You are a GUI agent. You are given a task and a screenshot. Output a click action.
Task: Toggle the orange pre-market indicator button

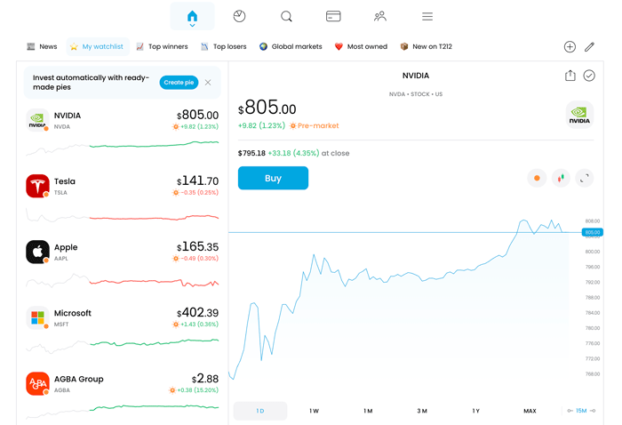click(x=537, y=178)
